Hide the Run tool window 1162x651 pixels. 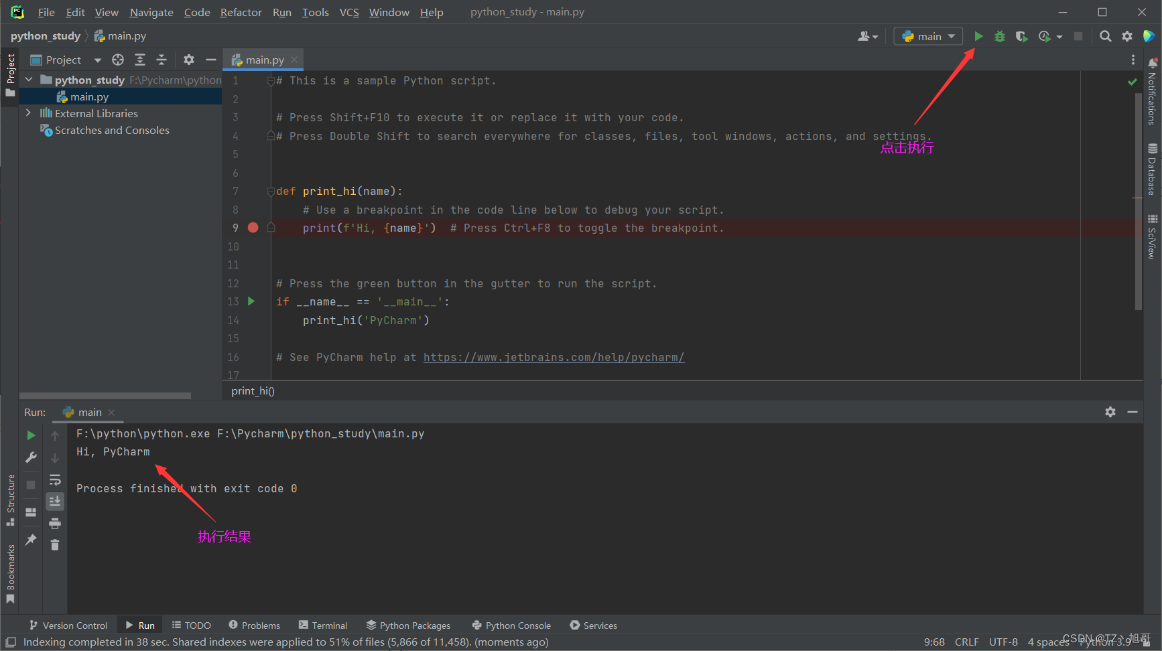pos(1133,412)
